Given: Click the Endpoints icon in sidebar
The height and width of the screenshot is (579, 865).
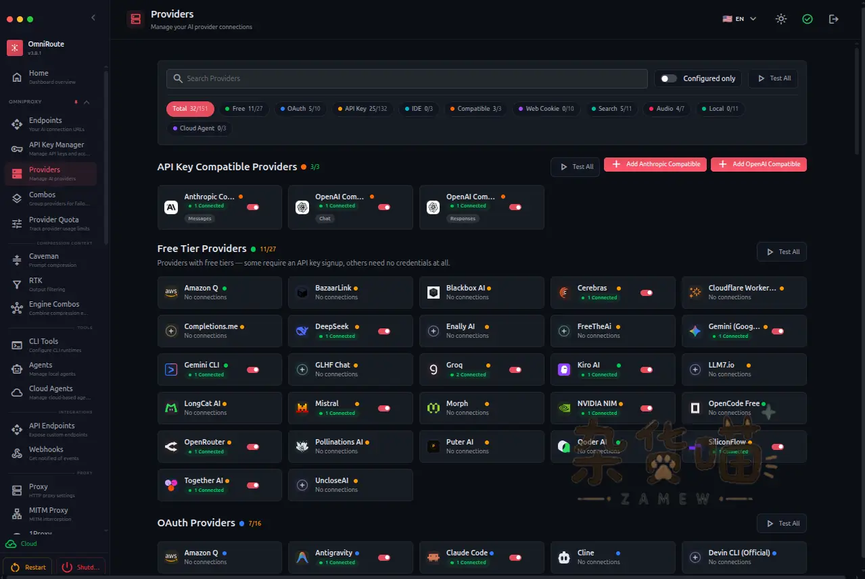Looking at the screenshot, I should click(x=17, y=124).
